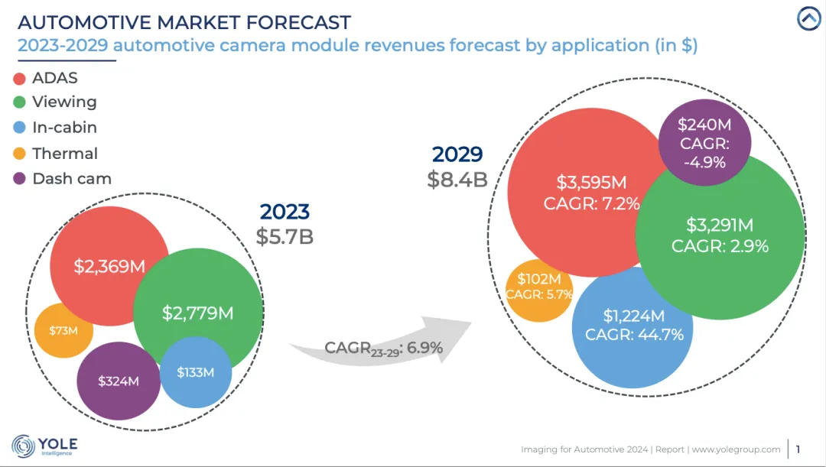The width and height of the screenshot is (826, 467).
Task: Click the purple Dash cam legend dot
Action: [x=20, y=180]
